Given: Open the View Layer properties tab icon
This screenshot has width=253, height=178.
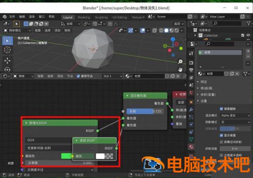Looking at the screenshot, I should 191,78.
